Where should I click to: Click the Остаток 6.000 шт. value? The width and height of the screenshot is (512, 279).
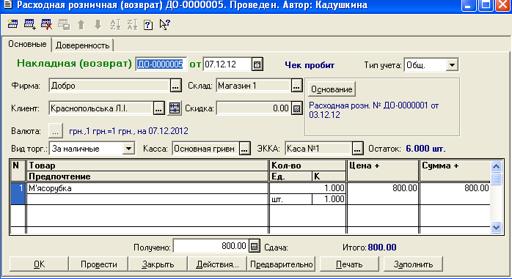tap(425, 149)
